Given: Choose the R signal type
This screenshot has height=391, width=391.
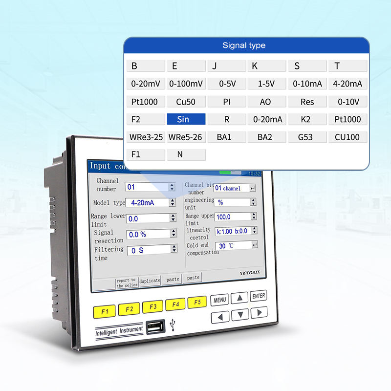Looking at the screenshot, I should click(227, 119).
